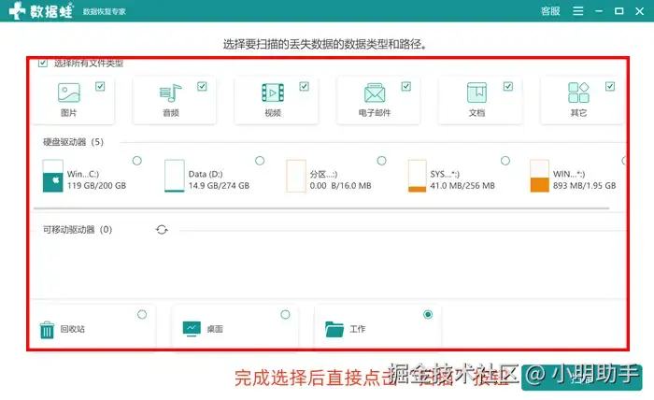
Task: Click the 41.0 MB/256 MB text
Action: 462,186
